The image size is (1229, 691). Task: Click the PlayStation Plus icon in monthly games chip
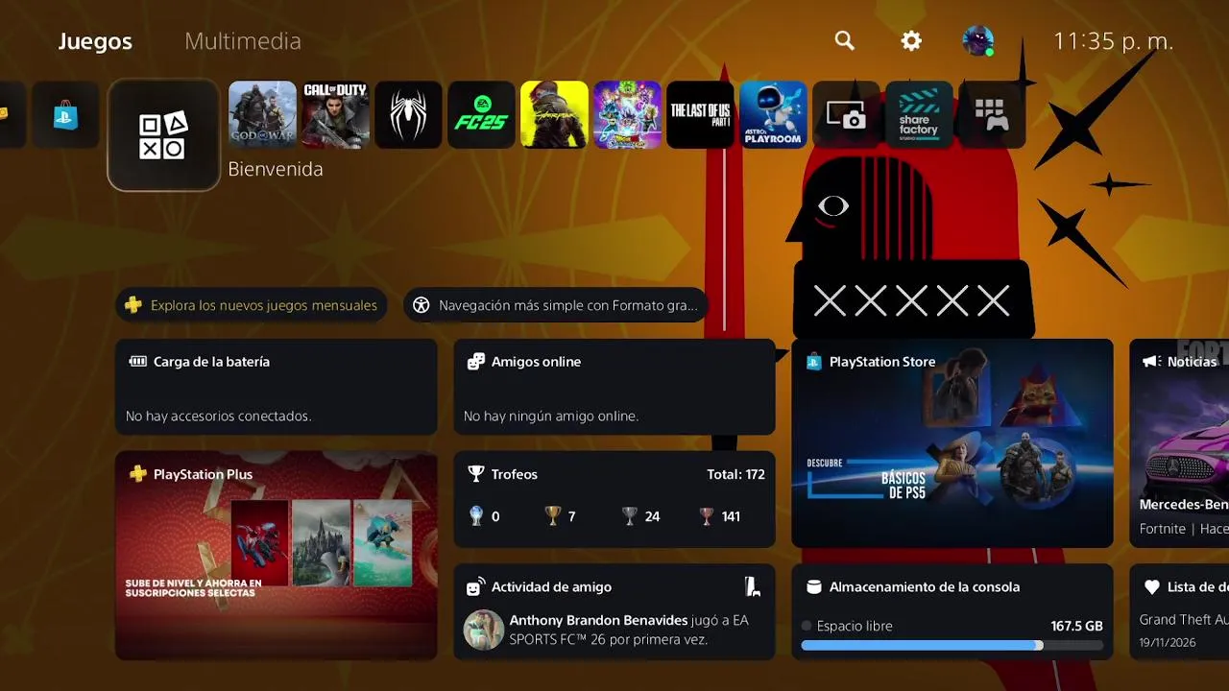[133, 305]
